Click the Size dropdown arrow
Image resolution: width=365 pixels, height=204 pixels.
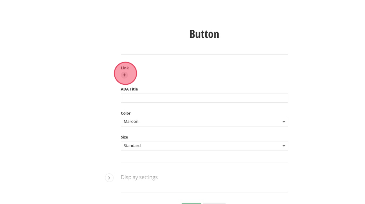pos(284,146)
